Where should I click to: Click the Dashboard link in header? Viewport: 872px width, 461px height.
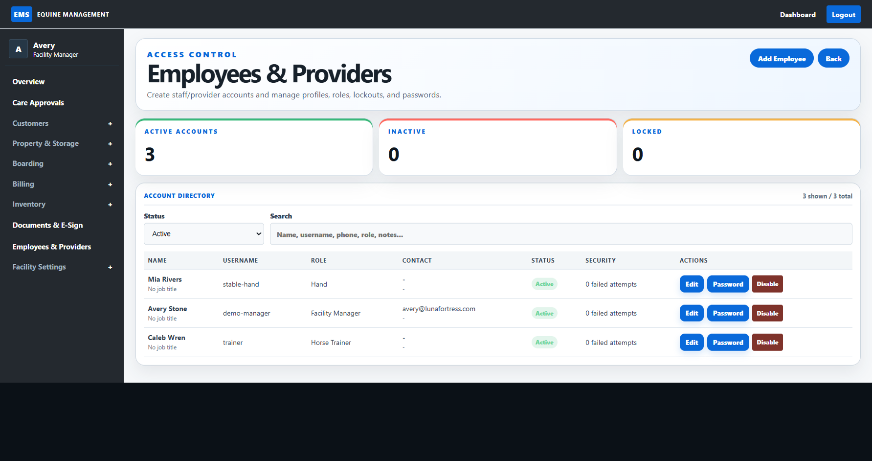point(798,15)
